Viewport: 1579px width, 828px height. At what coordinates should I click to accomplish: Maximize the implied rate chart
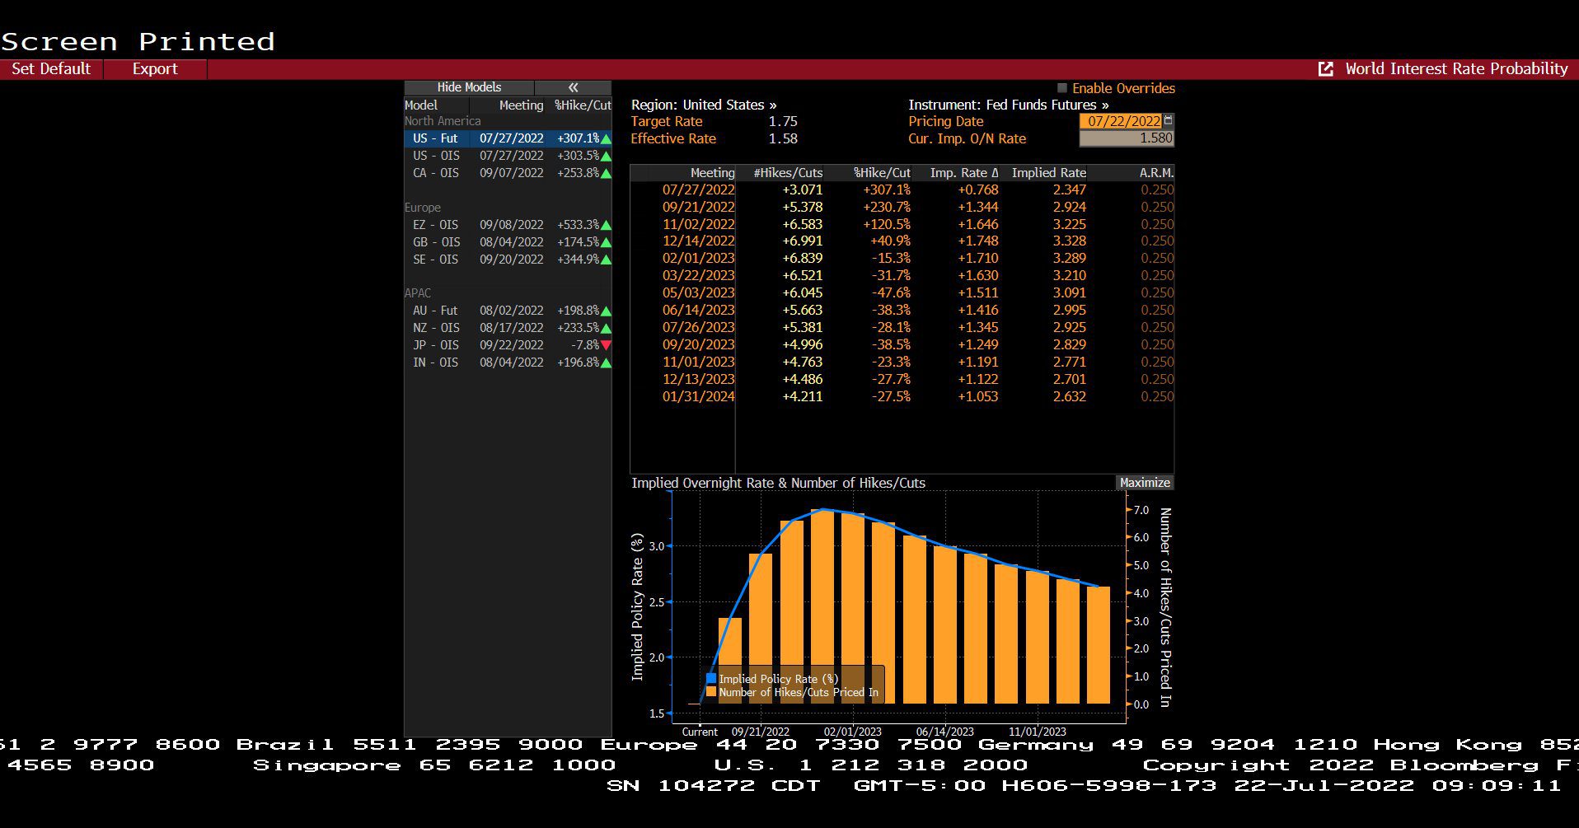(x=1145, y=483)
